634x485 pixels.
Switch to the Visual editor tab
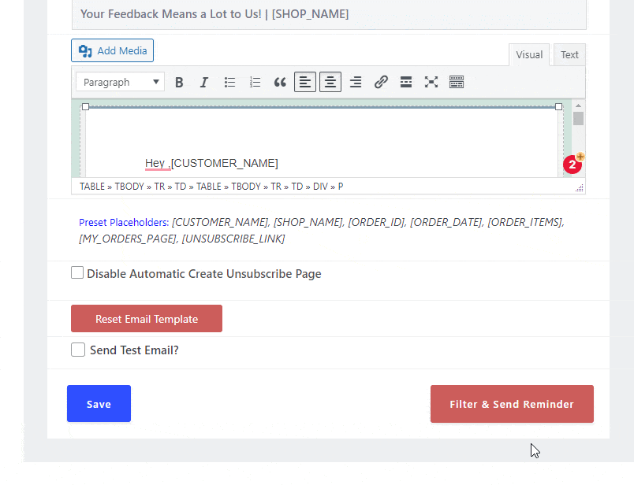[529, 55]
